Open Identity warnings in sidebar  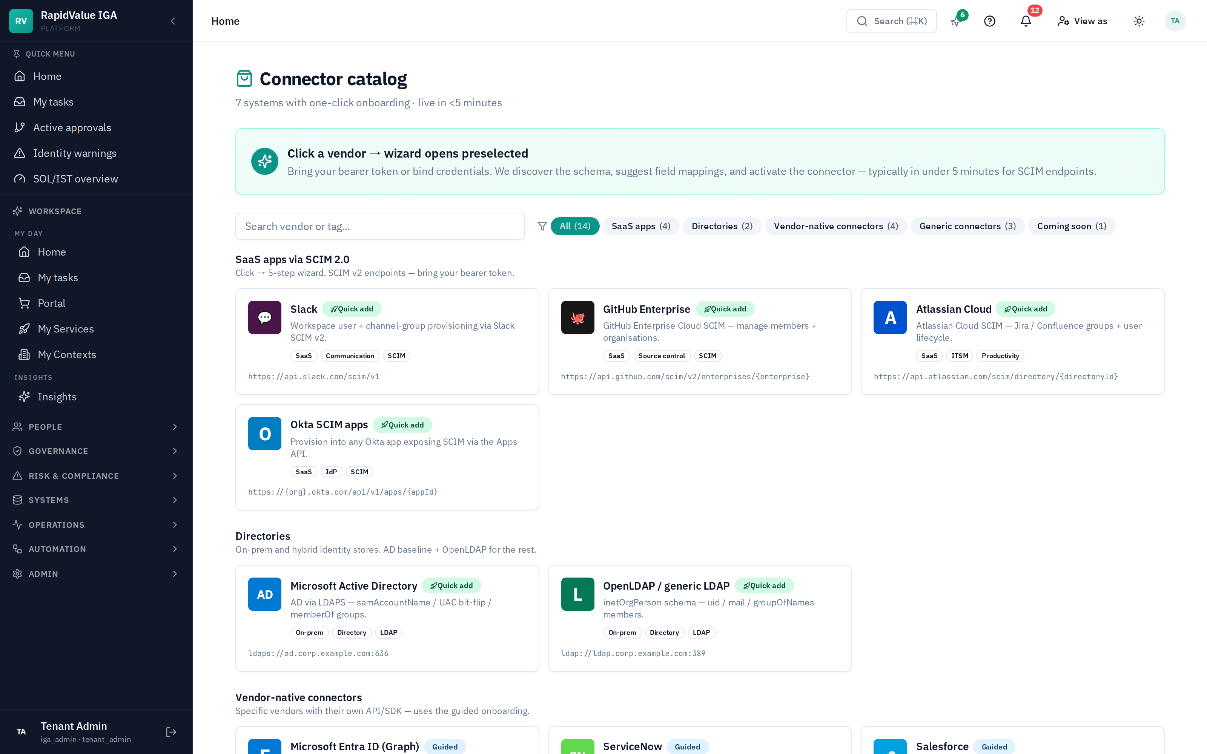96,153
